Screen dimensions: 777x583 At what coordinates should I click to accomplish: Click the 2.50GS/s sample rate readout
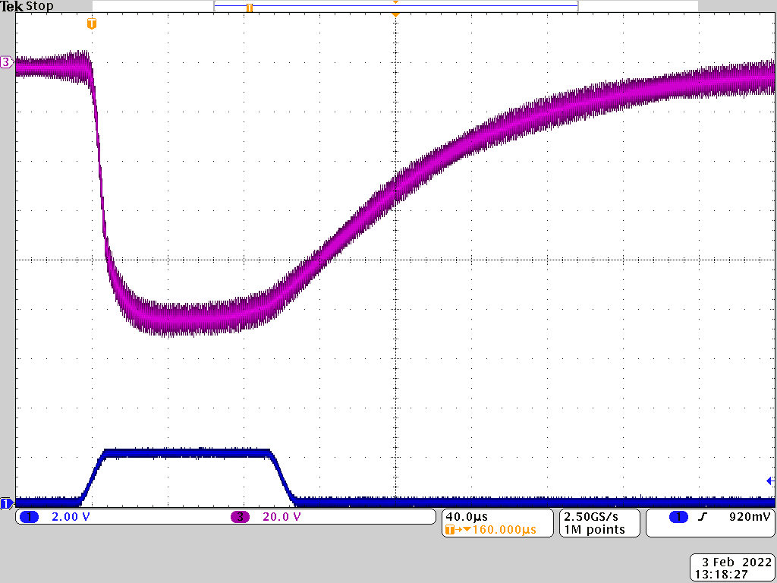click(x=591, y=517)
